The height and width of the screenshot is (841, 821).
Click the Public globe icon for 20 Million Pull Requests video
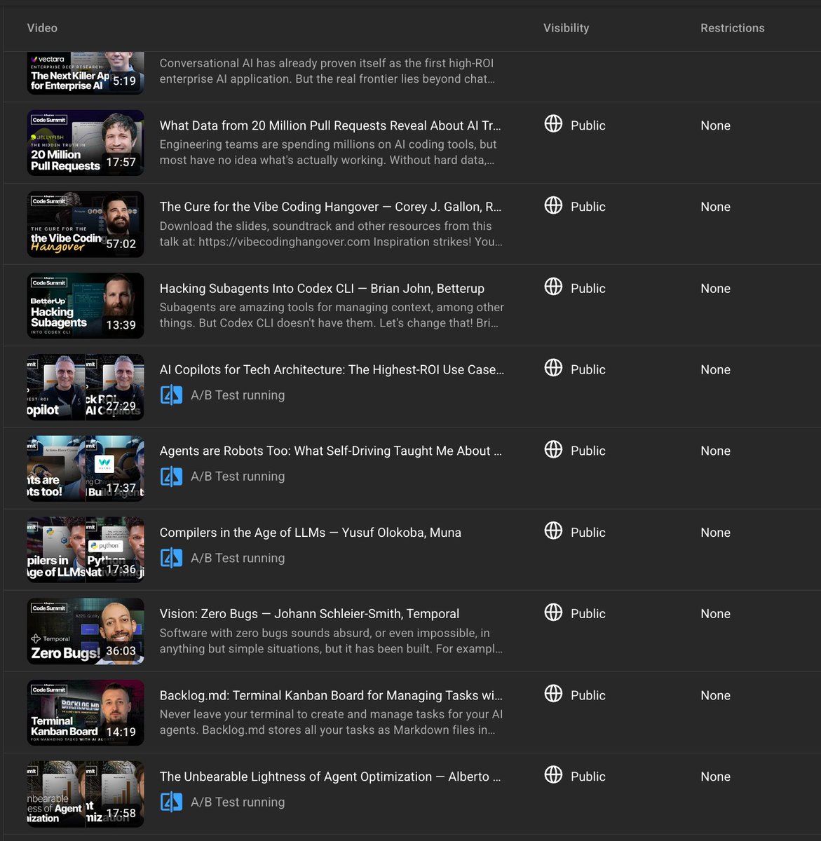click(553, 124)
